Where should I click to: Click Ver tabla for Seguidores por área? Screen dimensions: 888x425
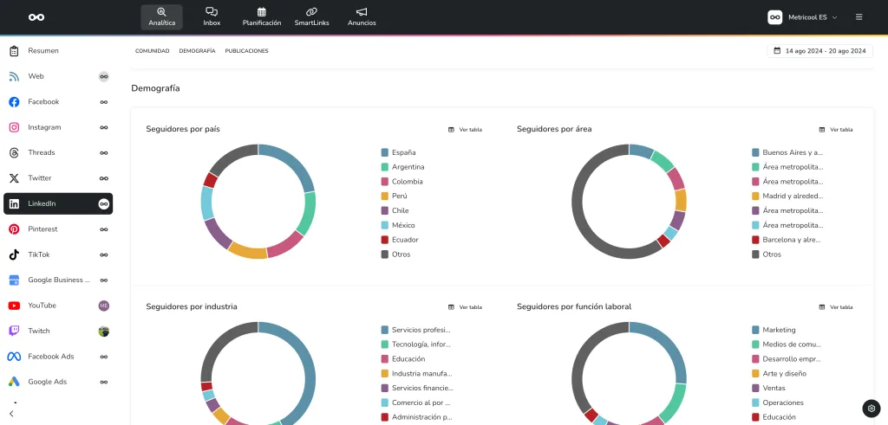835,129
